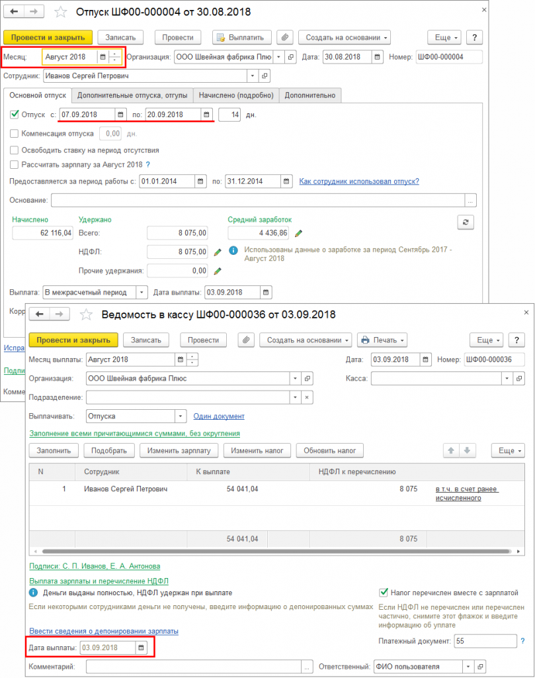Open calendar for vacation end 20.09.2018
Screen dimensions: 535x678
click(x=206, y=115)
